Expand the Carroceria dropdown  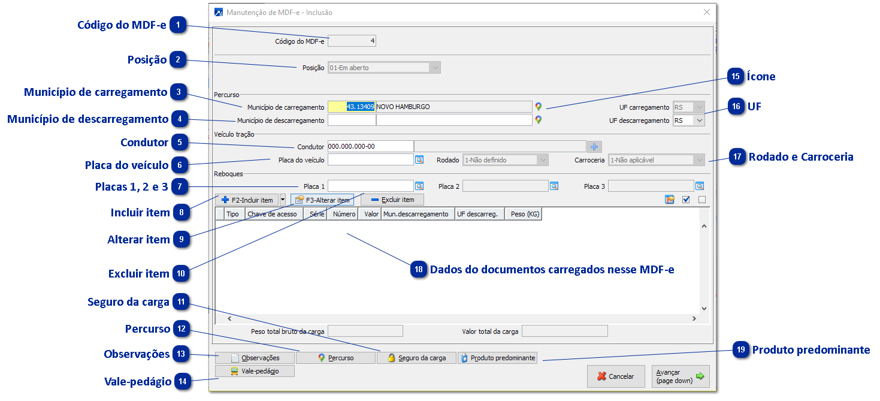[700, 160]
